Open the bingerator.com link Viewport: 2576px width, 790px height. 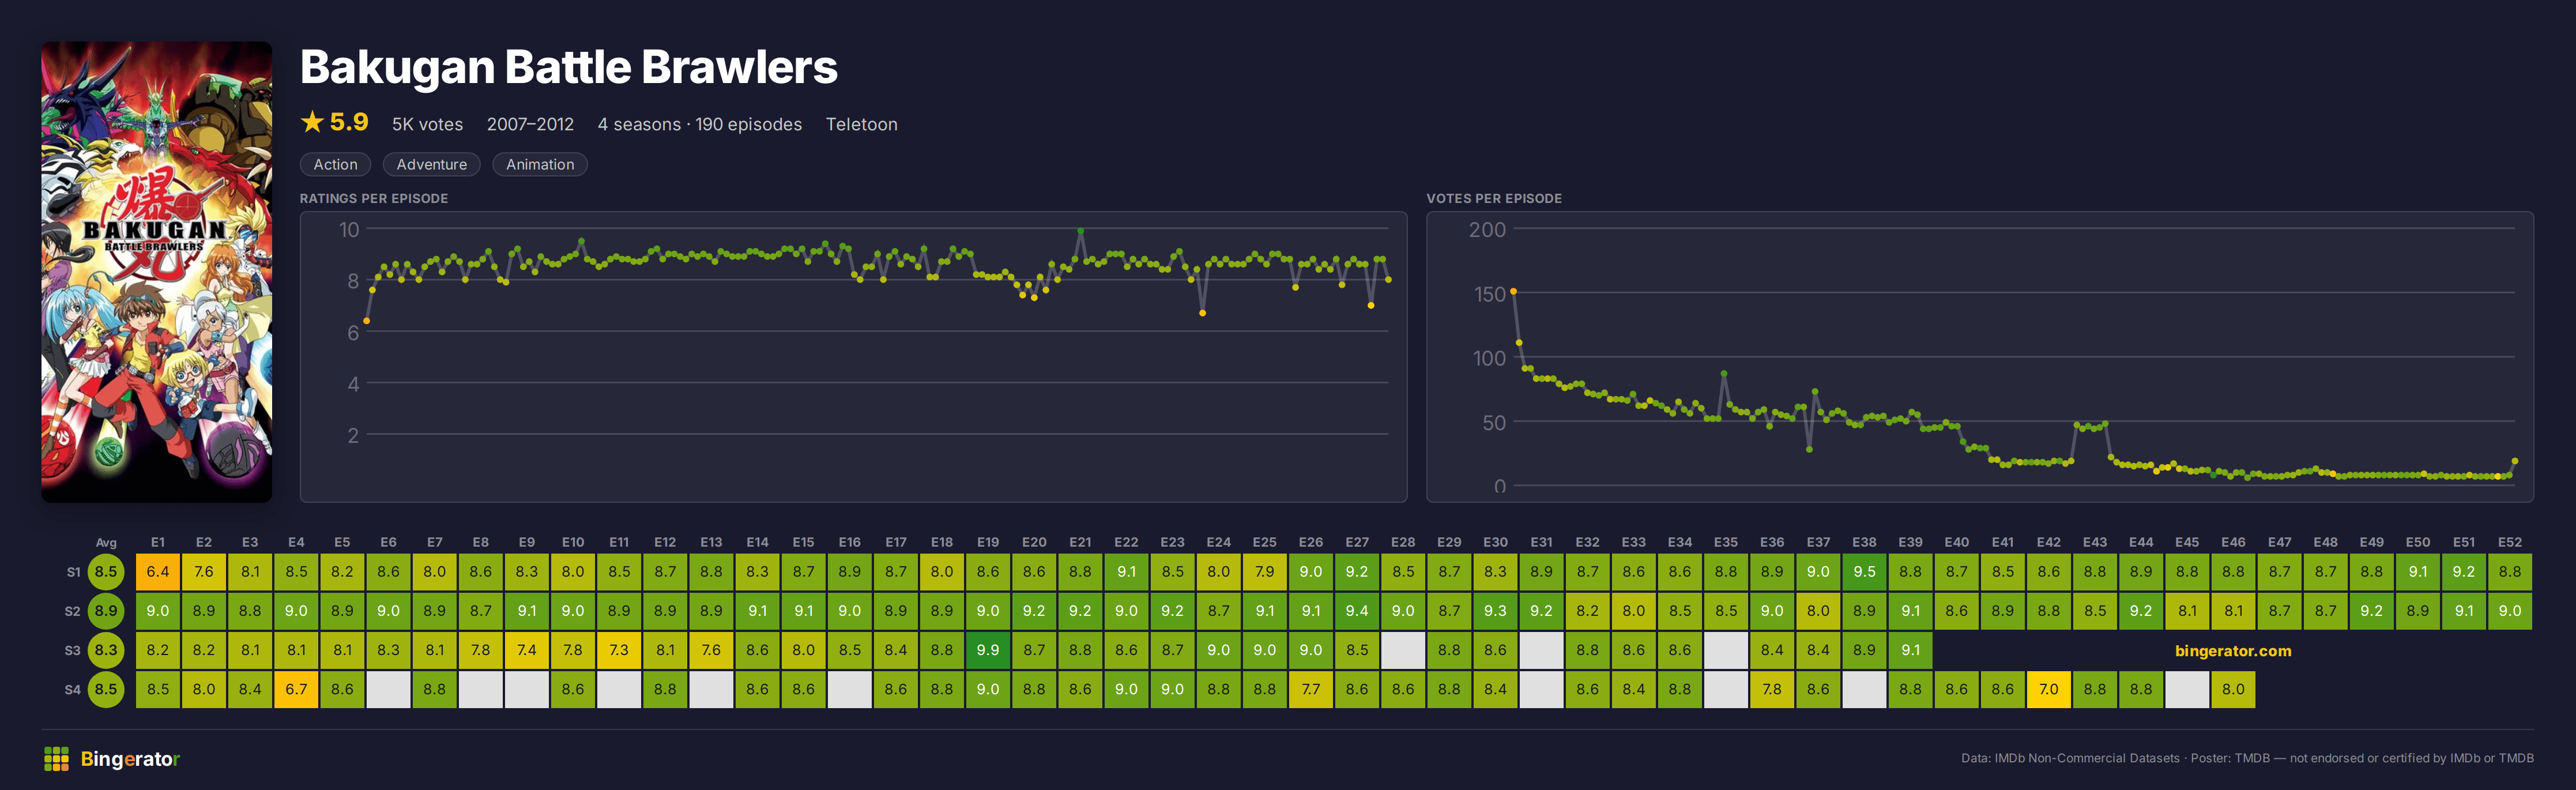pyautogui.click(x=2232, y=651)
